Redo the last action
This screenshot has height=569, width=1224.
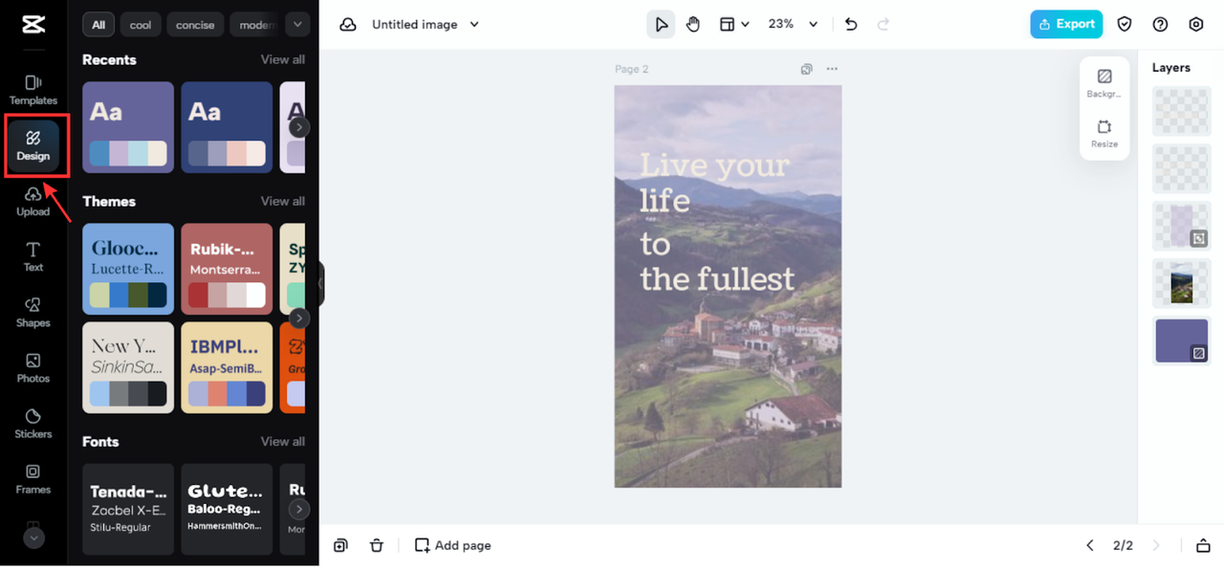pyautogui.click(x=884, y=25)
